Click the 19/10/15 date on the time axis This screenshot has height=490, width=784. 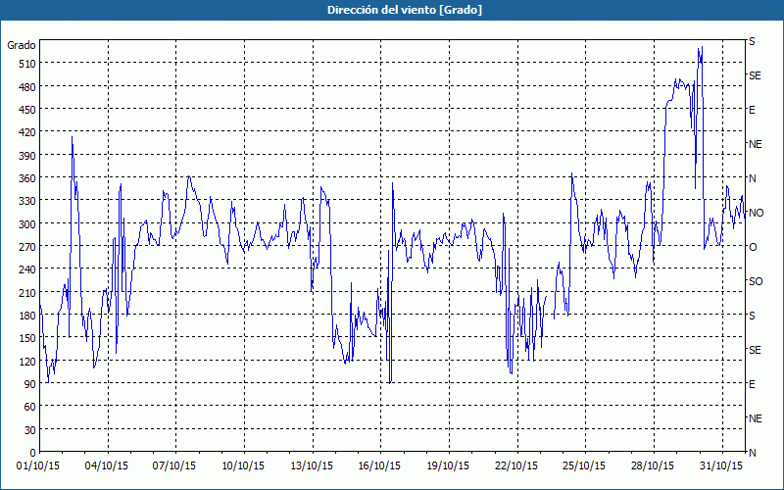click(x=448, y=466)
